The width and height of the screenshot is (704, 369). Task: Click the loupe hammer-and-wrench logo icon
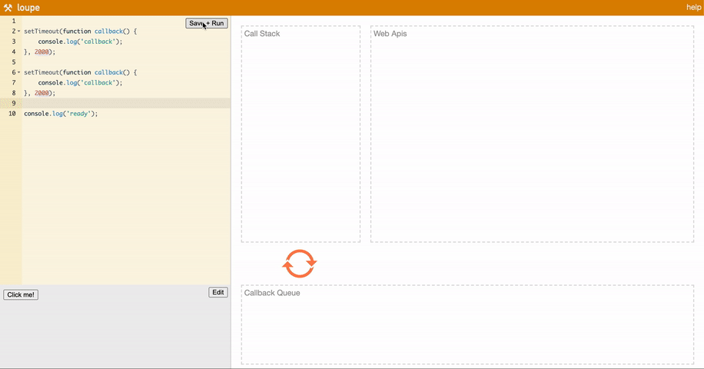8,8
